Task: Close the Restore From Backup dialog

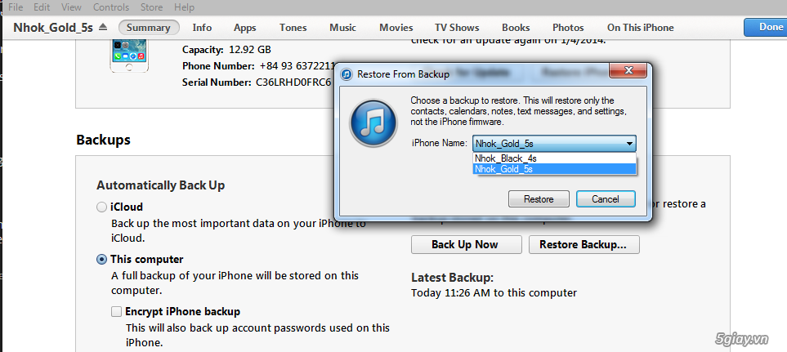Action: pyautogui.click(x=626, y=71)
